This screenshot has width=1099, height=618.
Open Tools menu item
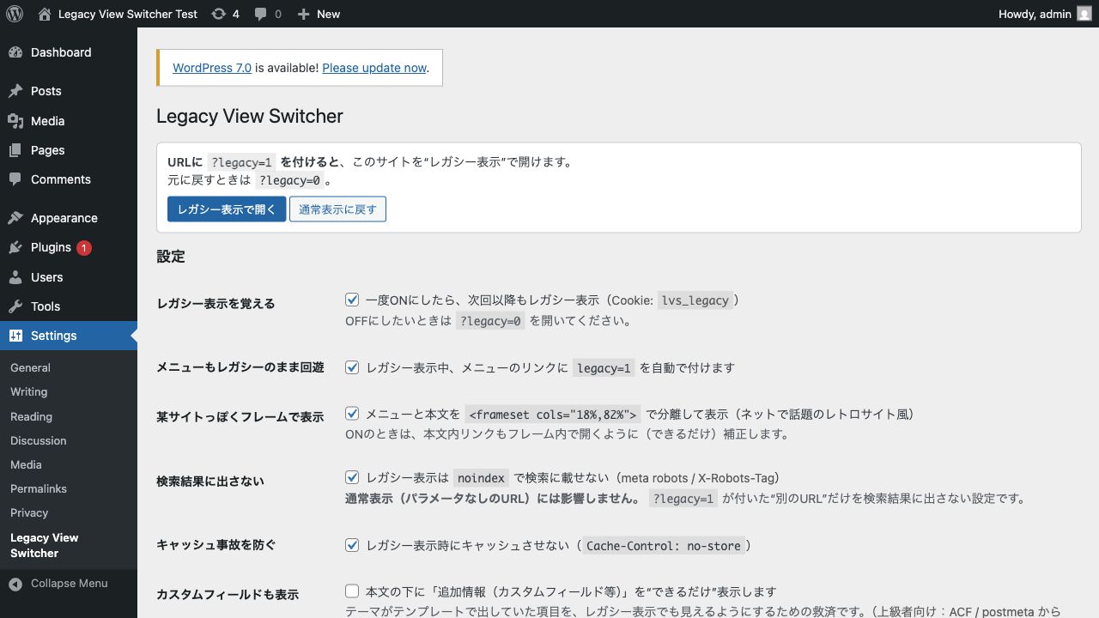click(x=69, y=306)
